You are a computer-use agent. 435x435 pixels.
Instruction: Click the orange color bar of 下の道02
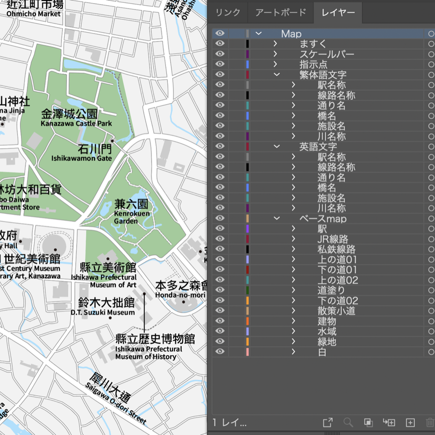[247, 300]
